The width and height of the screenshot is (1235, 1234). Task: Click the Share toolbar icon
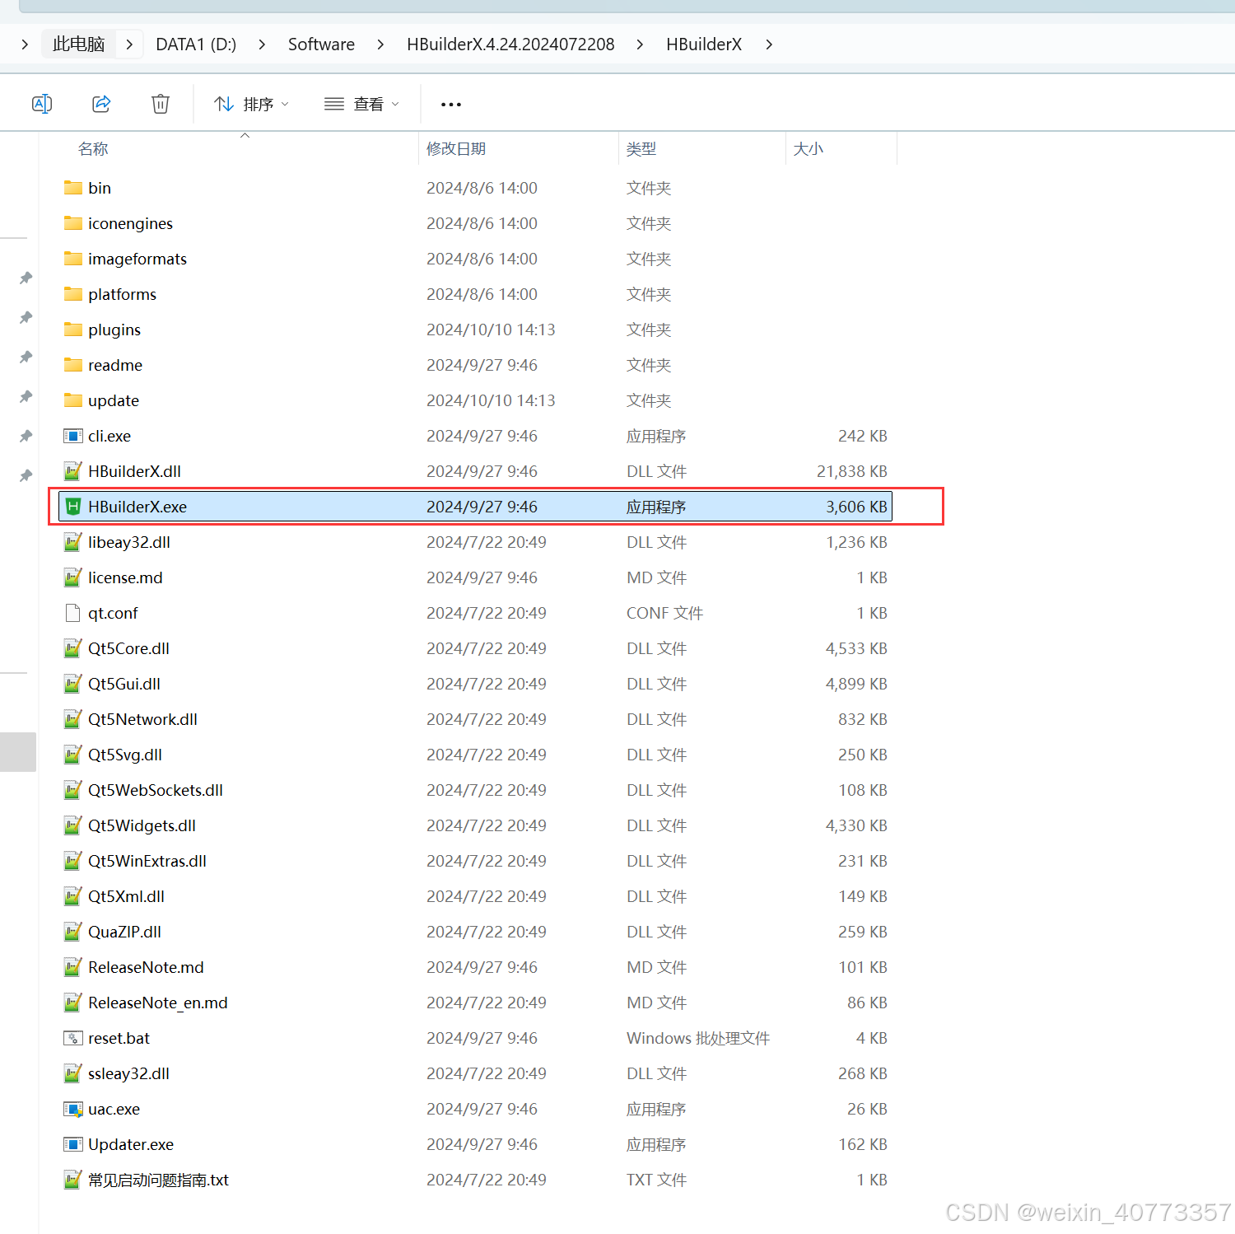101,104
